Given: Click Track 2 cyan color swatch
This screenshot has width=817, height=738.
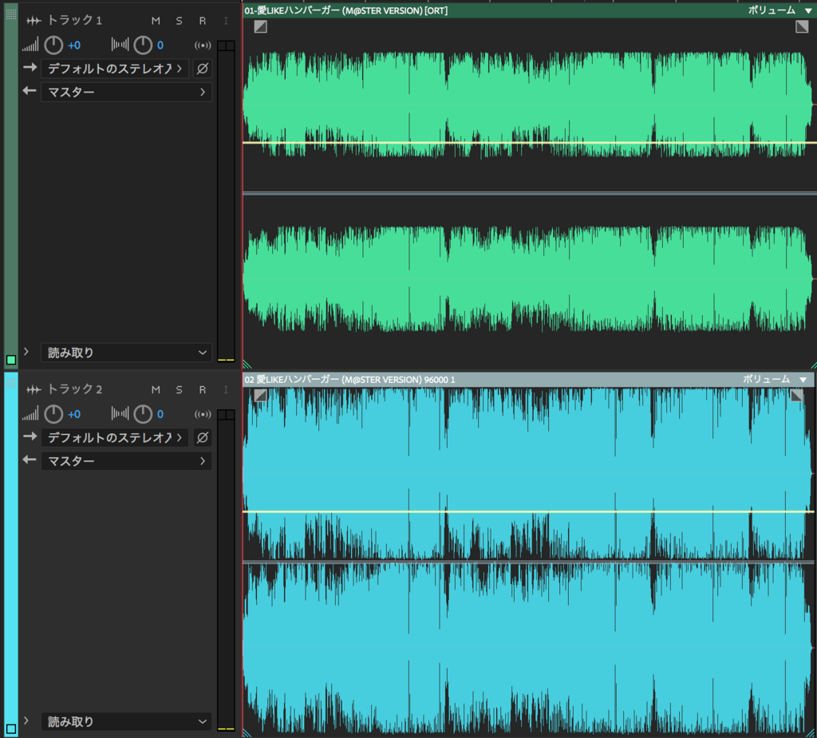Looking at the screenshot, I should click(11, 728).
